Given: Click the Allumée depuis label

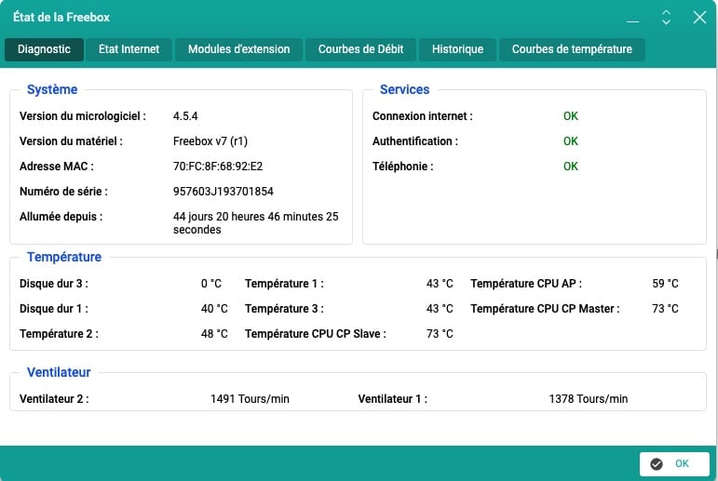Looking at the screenshot, I should (61, 217).
